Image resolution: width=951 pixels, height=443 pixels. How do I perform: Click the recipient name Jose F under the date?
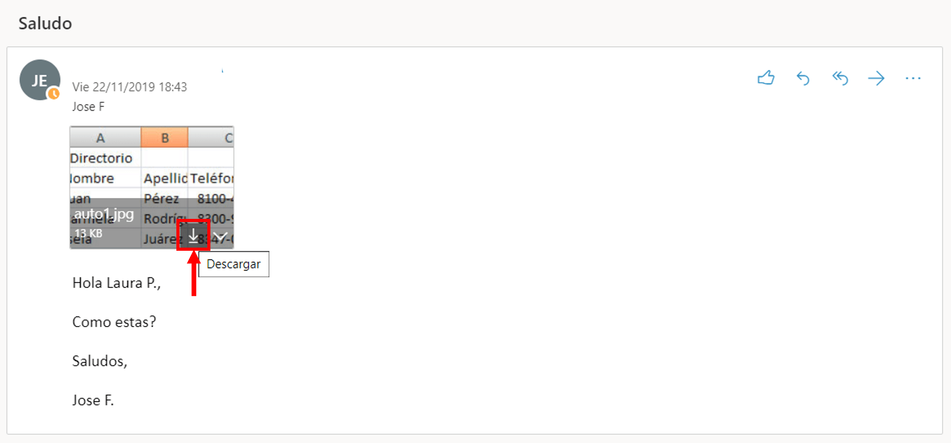pyautogui.click(x=88, y=107)
